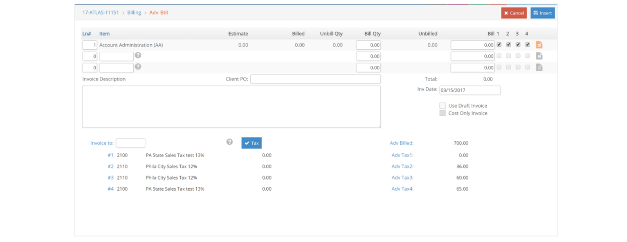Tick Bill 4 checkbox on second line row
Screen dimensions: 627x242
coord(527,55)
